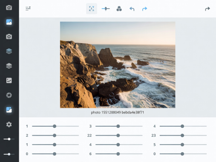Open the gray layers icon in the sidebar

click(9, 66)
